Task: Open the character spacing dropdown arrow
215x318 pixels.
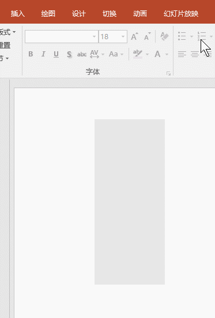Action: [x=103, y=54]
